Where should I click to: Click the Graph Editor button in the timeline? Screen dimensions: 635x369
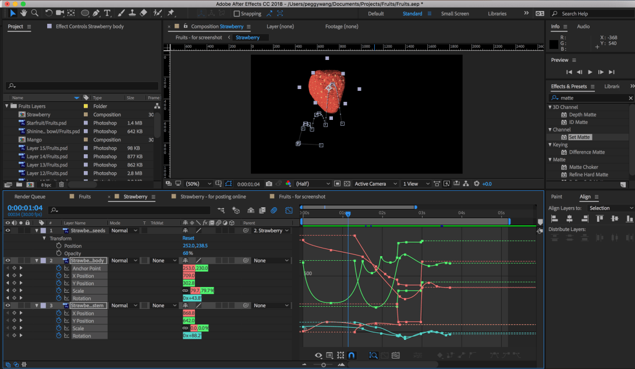tap(288, 210)
